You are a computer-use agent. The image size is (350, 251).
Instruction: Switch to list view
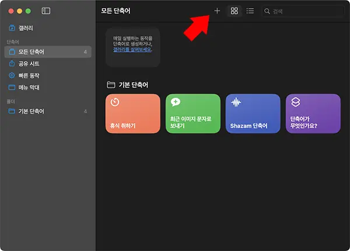point(250,10)
